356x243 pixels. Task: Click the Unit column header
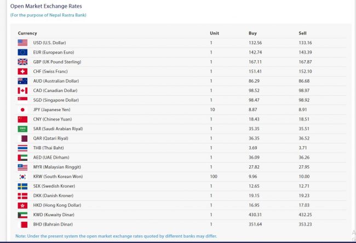pos(214,33)
